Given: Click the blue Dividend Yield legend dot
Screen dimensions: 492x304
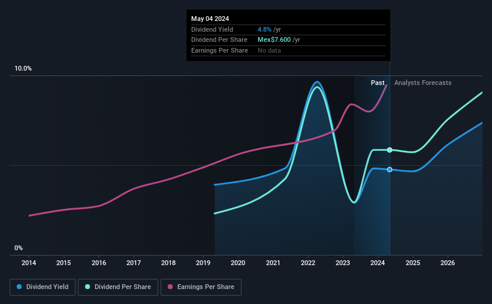Looking at the screenshot, I should [19, 287].
